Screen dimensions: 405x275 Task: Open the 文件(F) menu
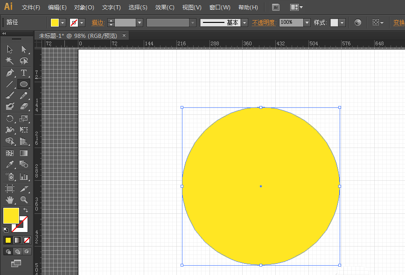click(31, 7)
